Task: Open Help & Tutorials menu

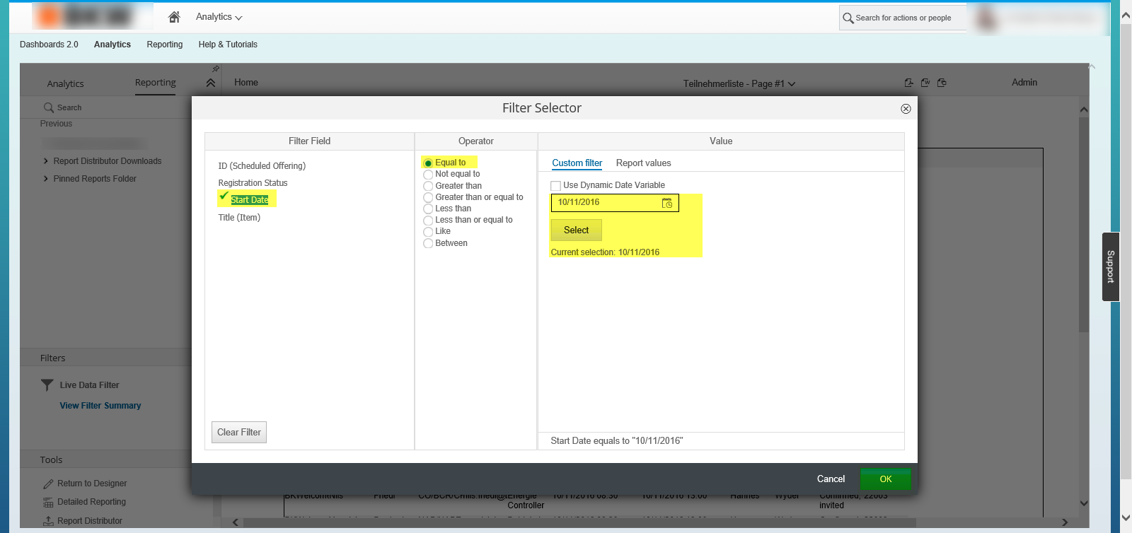Action: (x=228, y=45)
